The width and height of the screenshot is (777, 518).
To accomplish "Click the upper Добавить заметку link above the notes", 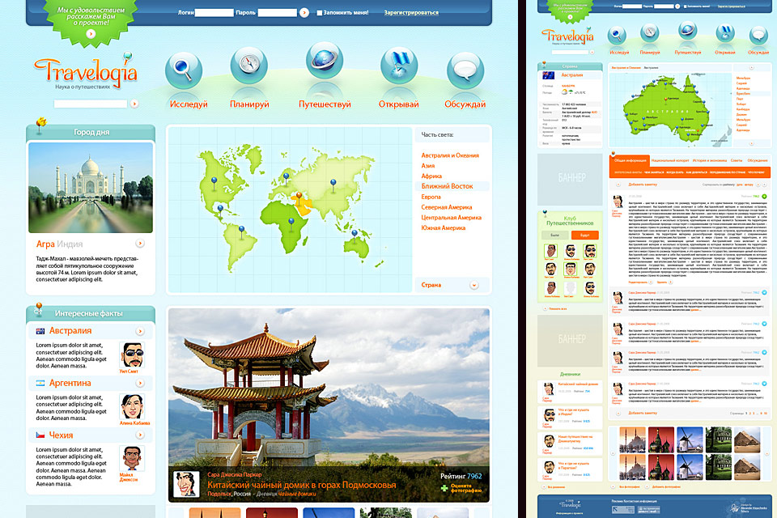I will tap(643, 185).
